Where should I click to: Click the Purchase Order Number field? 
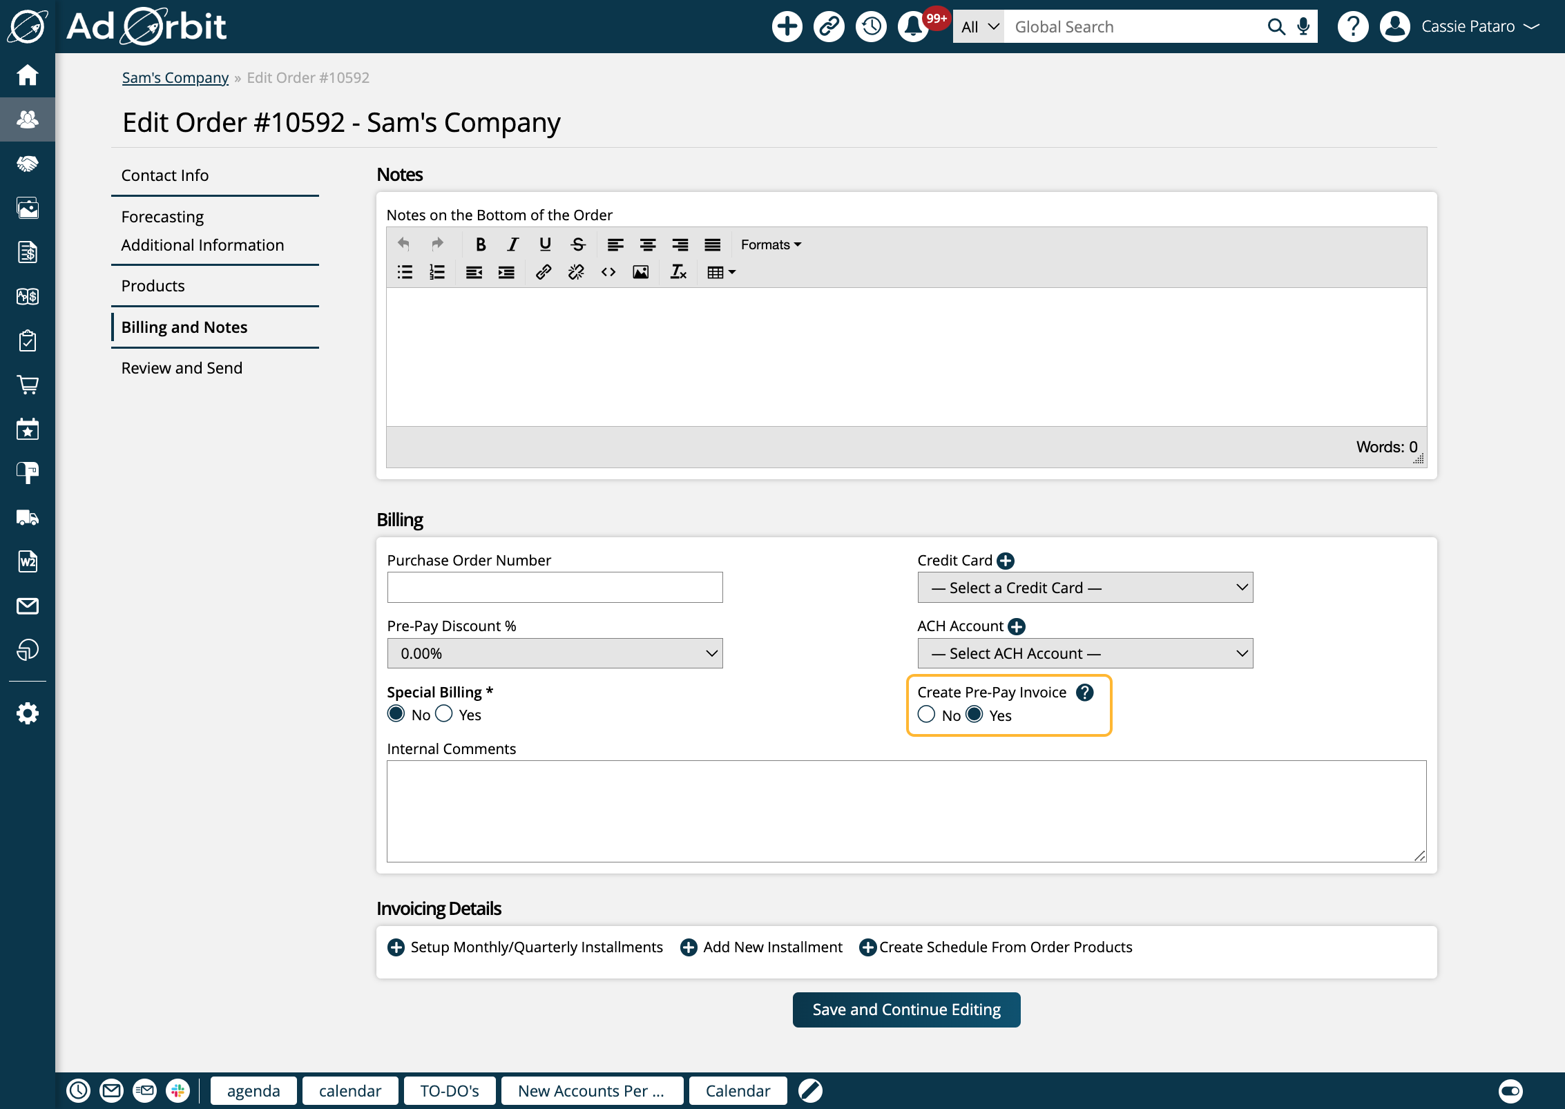point(555,588)
